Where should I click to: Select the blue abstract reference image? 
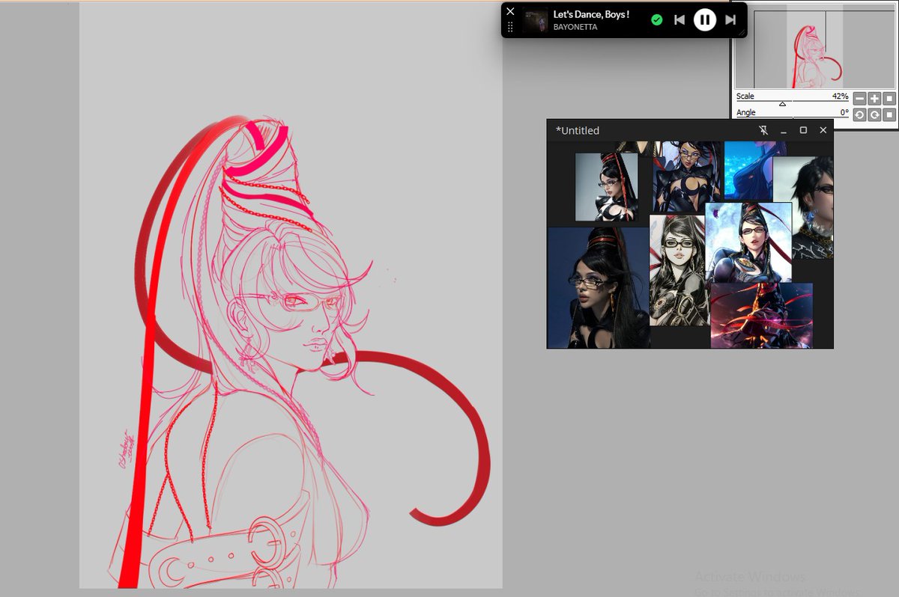[x=748, y=171]
